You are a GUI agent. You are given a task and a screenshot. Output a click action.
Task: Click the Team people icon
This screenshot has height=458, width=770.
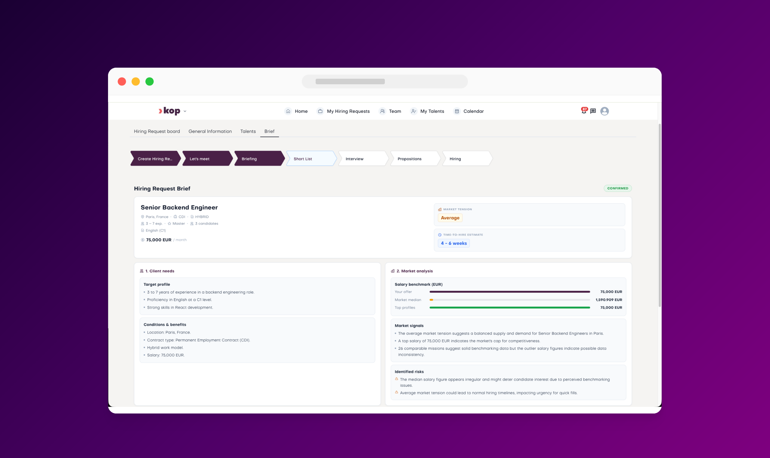pos(382,111)
